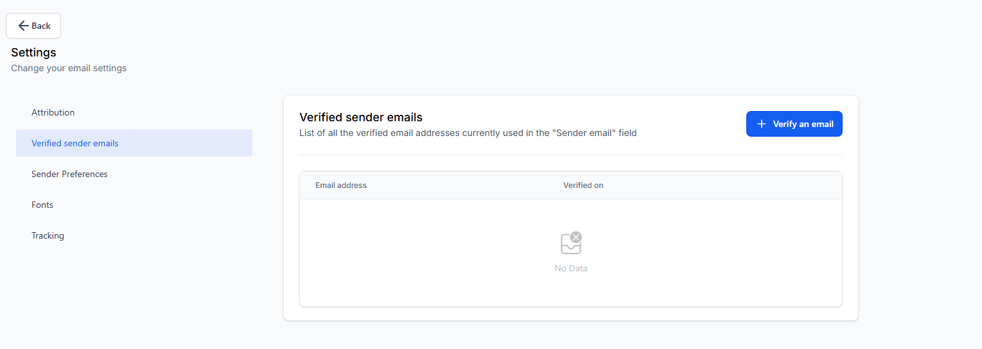Click blank header area right of Verified on
Viewport: 982px width, 349px height.
[x=719, y=185]
